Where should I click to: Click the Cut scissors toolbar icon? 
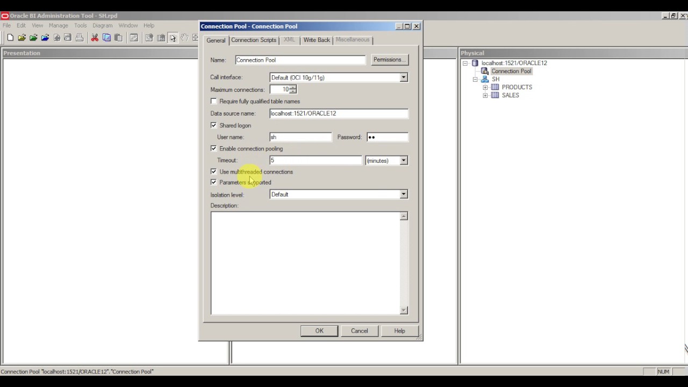click(95, 38)
